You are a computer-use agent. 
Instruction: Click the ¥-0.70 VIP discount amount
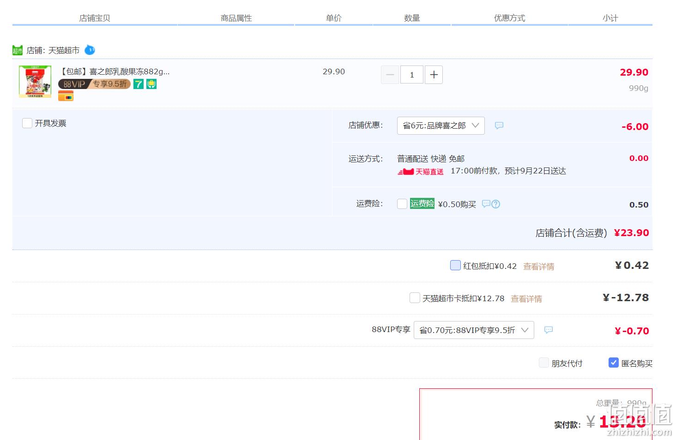632,331
